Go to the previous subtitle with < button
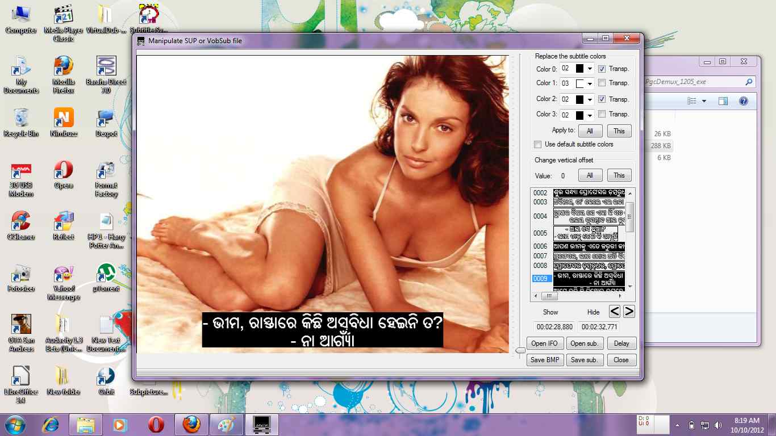Image resolution: width=776 pixels, height=436 pixels. point(615,311)
